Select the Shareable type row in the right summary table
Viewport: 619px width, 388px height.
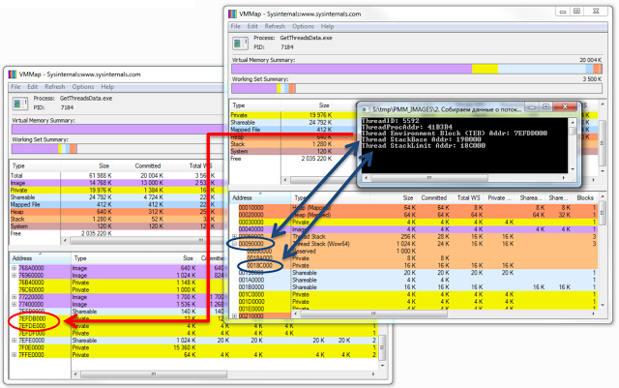[293, 123]
